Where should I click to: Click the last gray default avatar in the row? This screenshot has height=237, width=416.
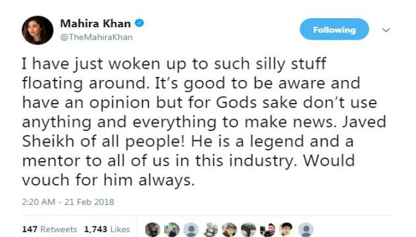[305, 229]
